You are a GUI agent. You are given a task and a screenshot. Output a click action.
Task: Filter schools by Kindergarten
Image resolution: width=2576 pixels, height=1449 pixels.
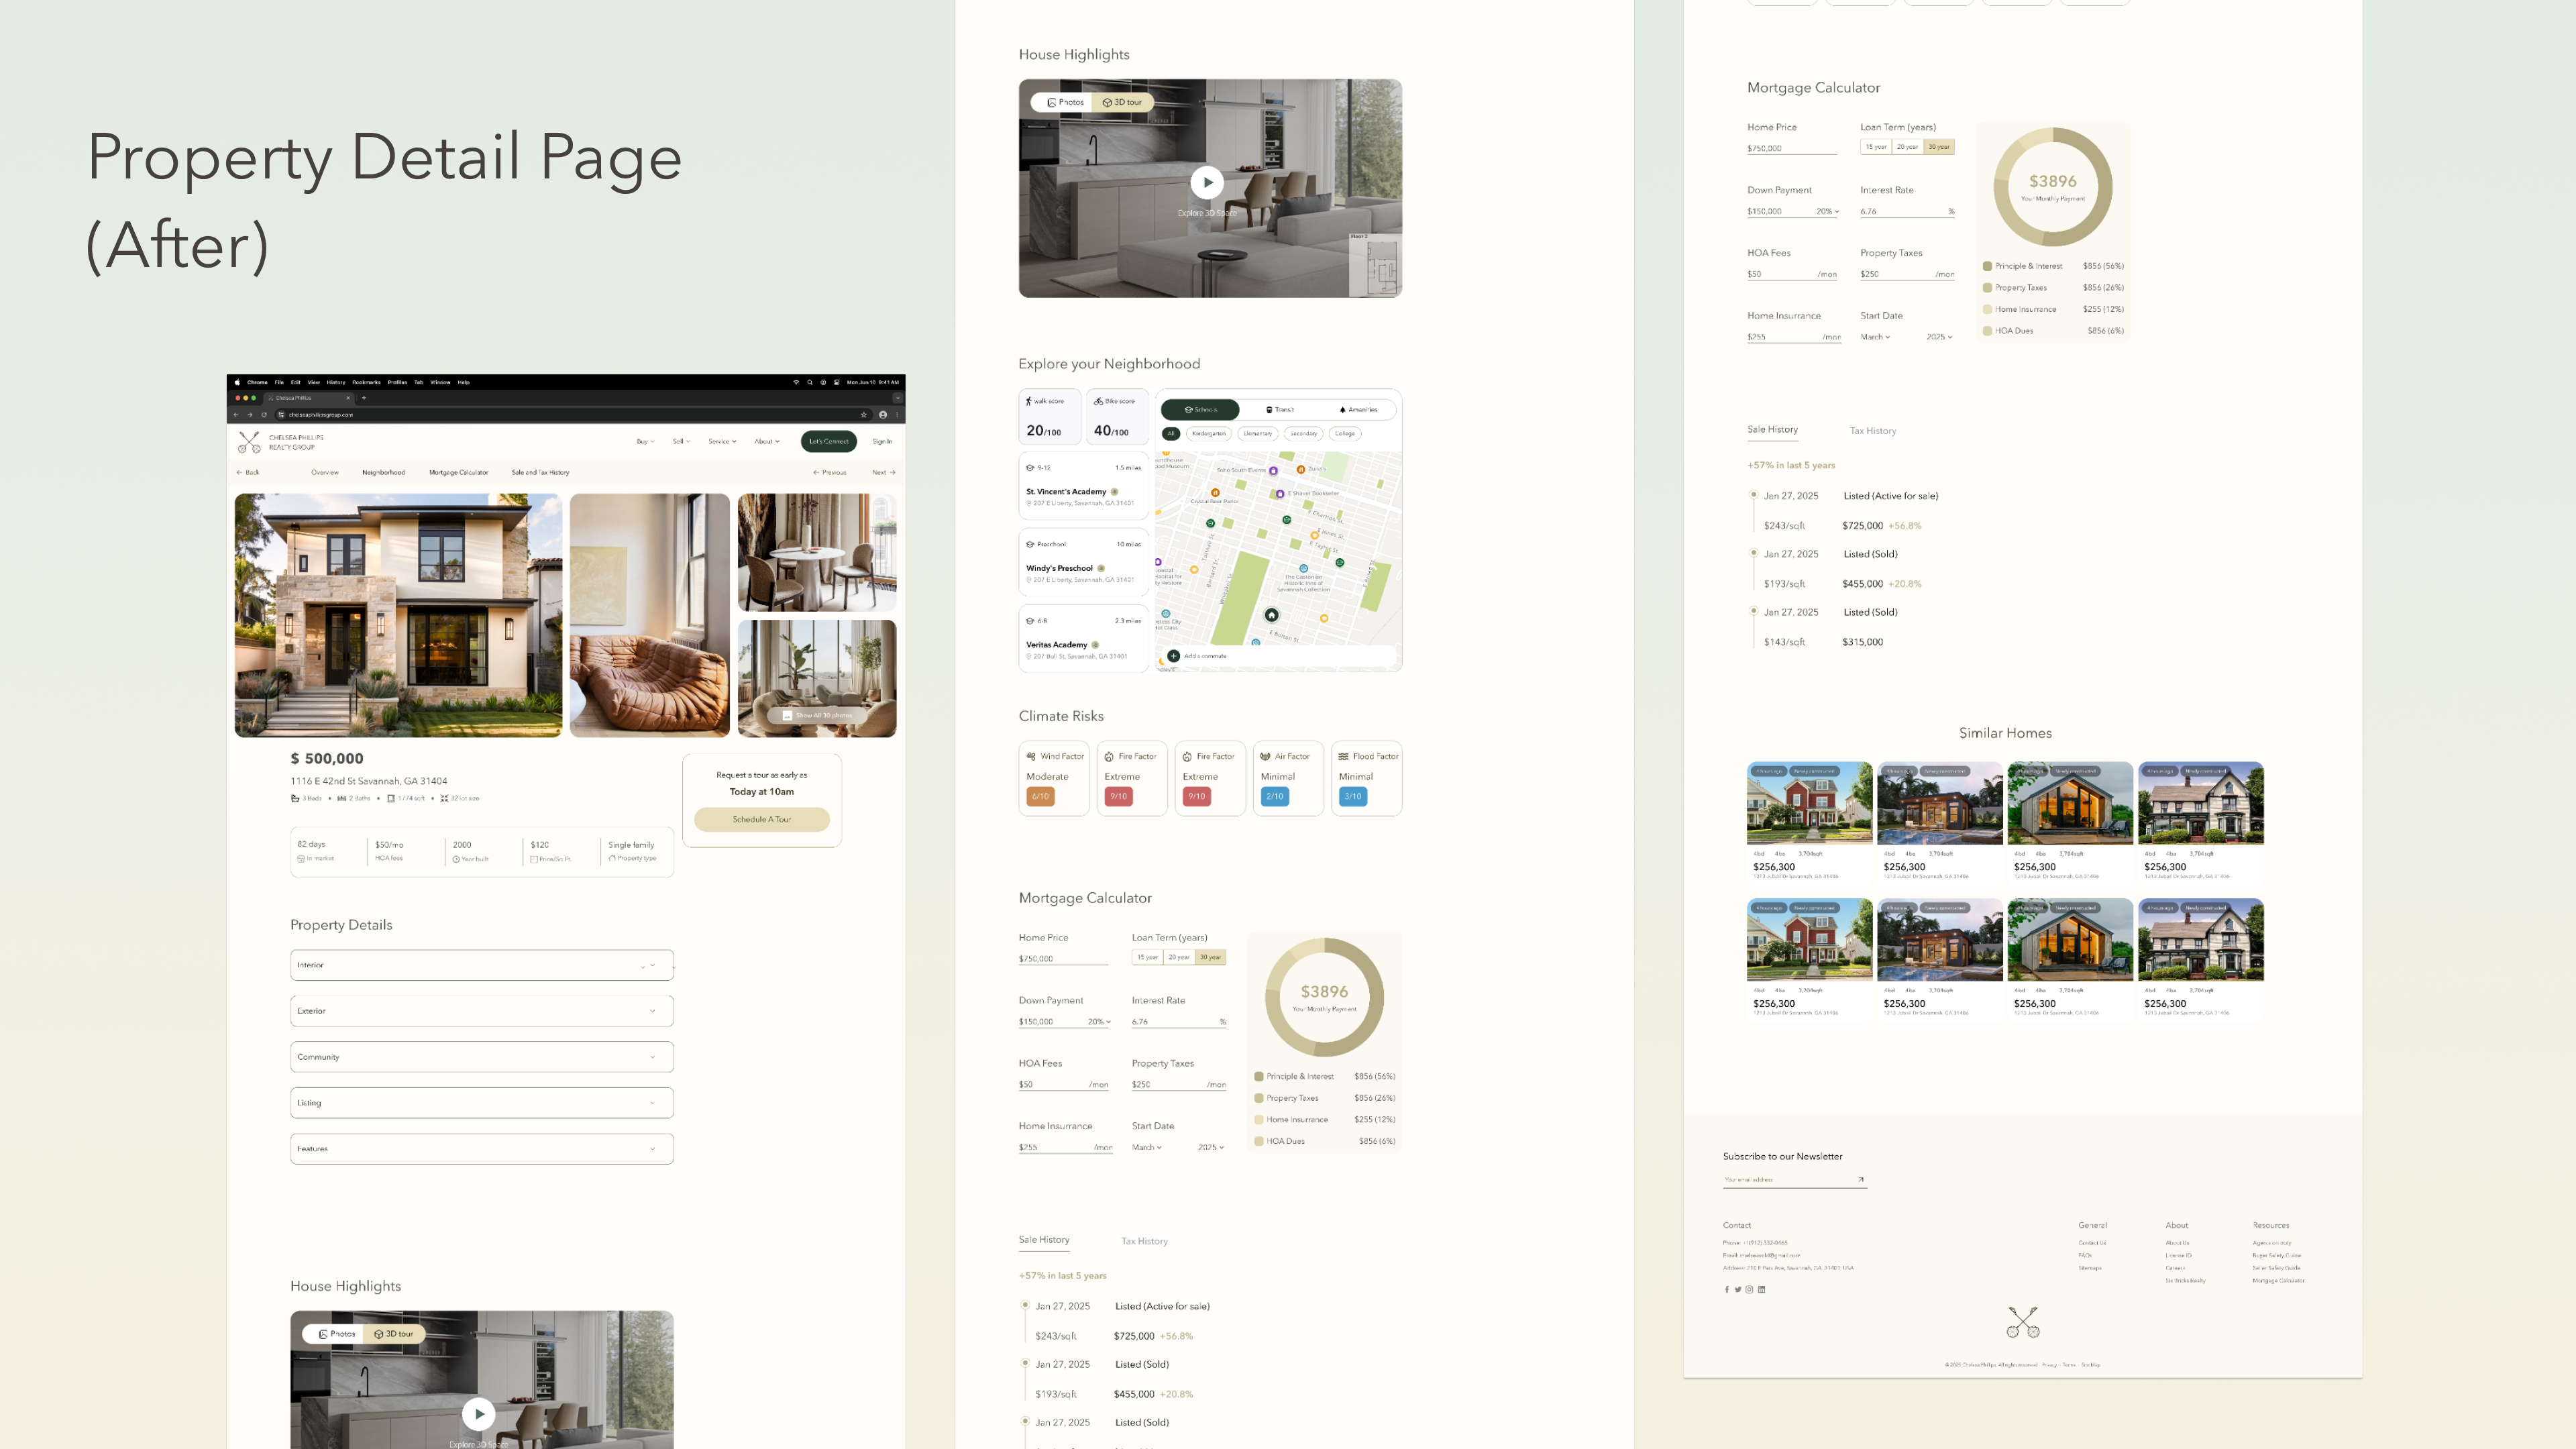click(1208, 433)
